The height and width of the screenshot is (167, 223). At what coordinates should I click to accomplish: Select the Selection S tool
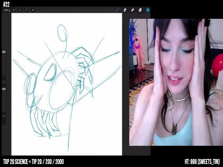click(26, 10)
